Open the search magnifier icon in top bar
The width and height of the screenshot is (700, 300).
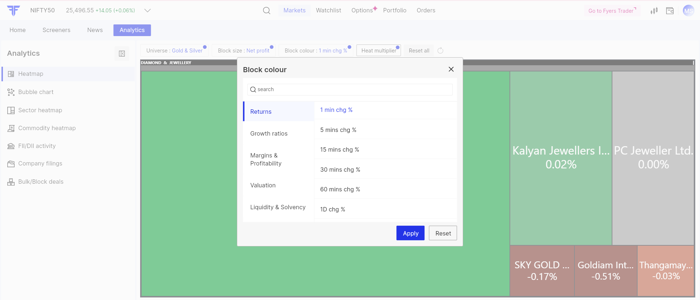coord(266,11)
